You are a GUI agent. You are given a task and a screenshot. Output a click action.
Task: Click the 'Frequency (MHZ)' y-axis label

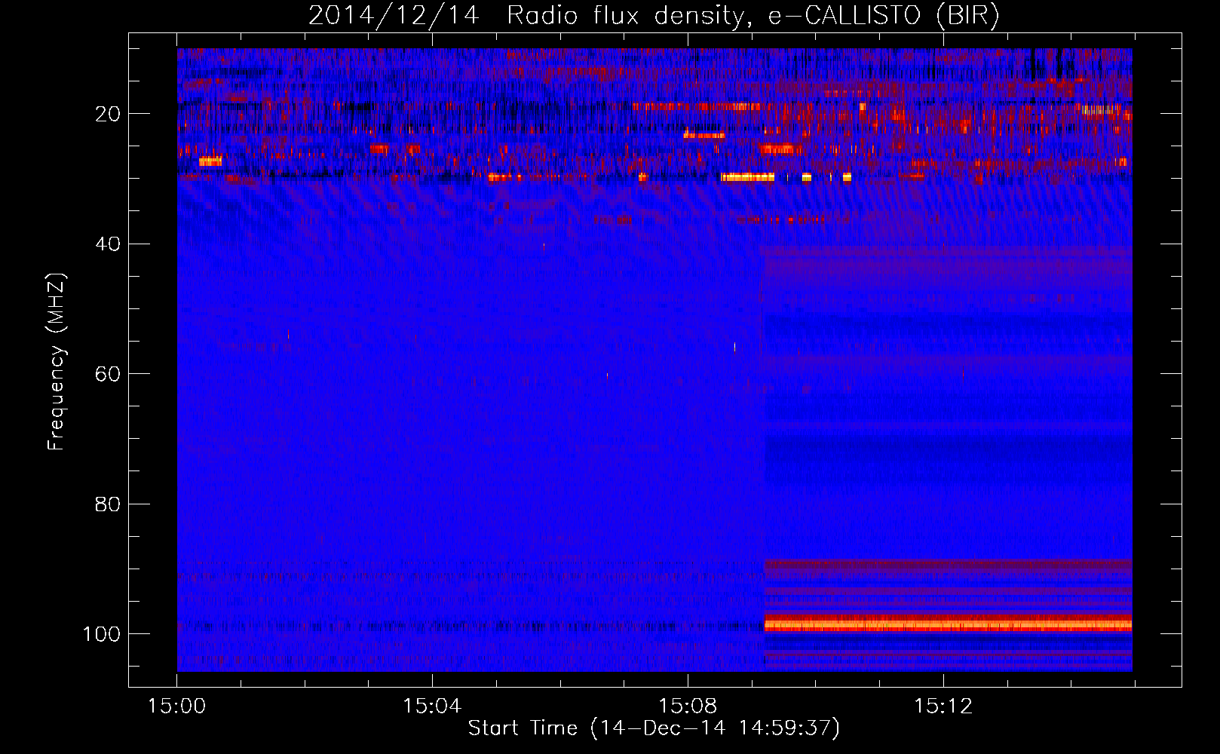(x=57, y=362)
